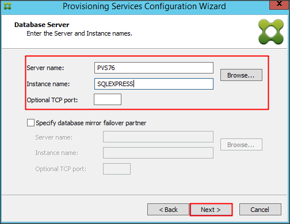
Task: Click the Database Server heading
Action: pos(41,25)
